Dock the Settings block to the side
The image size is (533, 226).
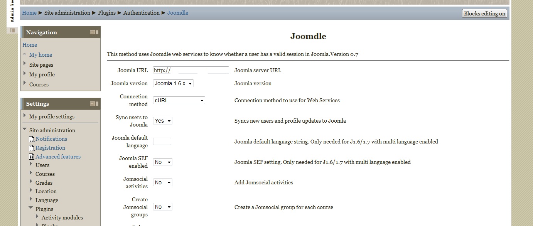tap(96, 104)
